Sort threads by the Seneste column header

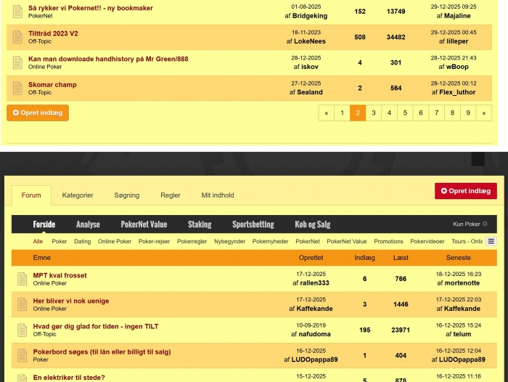(x=458, y=258)
